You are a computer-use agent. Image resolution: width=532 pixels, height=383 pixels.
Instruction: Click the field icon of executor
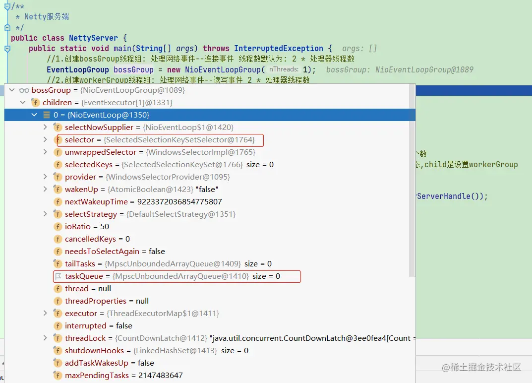coord(58,314)
